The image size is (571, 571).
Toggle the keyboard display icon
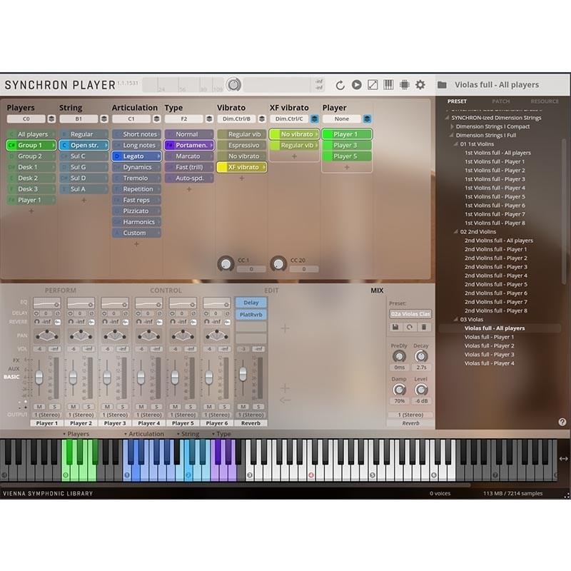click(x=388, y=85)
